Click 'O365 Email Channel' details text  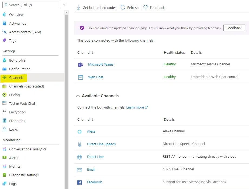click(x=178, y=169)
